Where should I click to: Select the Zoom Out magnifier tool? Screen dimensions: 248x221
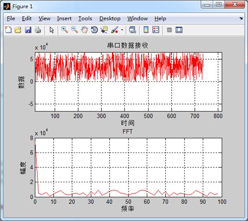tap(74, 30)
